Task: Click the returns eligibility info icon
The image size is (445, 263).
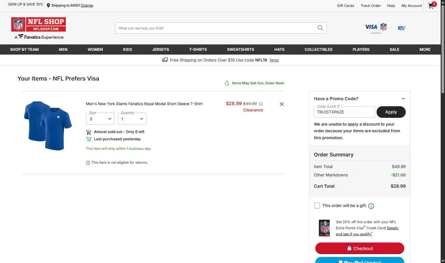Action: click(88, 163)
